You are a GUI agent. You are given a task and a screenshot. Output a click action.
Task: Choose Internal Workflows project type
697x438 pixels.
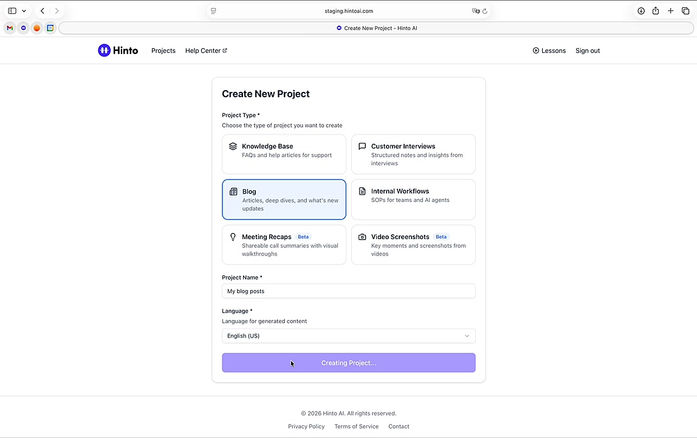413,199
